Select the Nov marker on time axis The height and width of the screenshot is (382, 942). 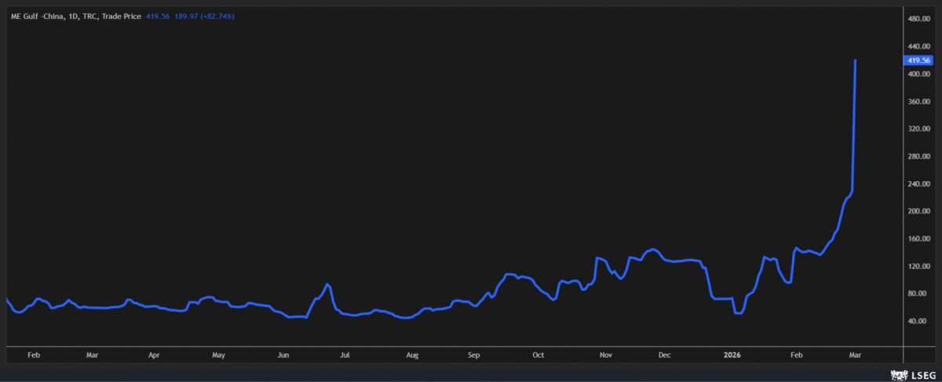[x=605, y=354]
